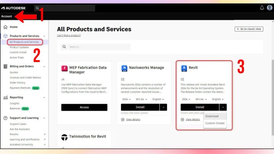The height and width of the screenshot is (154, 274).
Task: Collapse the Support and Learning section
Action: pyautogui.click(x=44, y=118)
